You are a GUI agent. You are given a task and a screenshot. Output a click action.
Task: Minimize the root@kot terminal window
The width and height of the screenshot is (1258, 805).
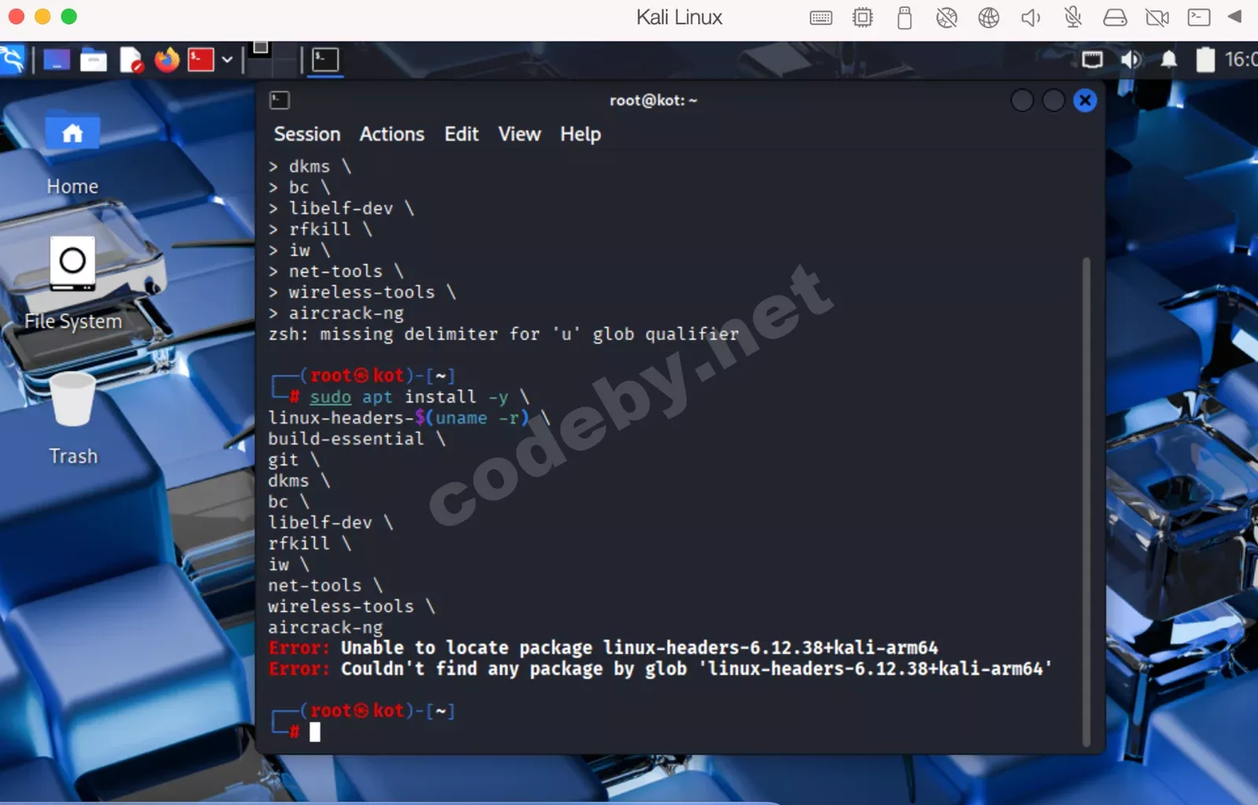tap(1021, 101)
